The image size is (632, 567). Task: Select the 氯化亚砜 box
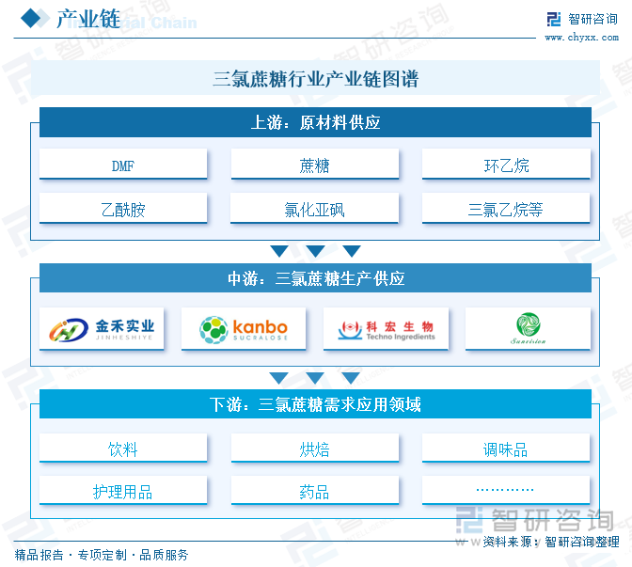315,209
